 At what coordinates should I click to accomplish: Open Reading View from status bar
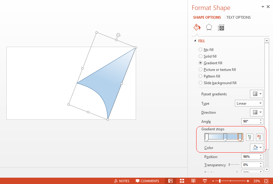coord(193,181)
